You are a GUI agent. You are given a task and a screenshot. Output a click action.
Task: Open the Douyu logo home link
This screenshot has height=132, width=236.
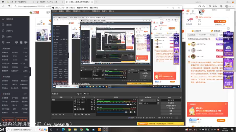(34, 12)
